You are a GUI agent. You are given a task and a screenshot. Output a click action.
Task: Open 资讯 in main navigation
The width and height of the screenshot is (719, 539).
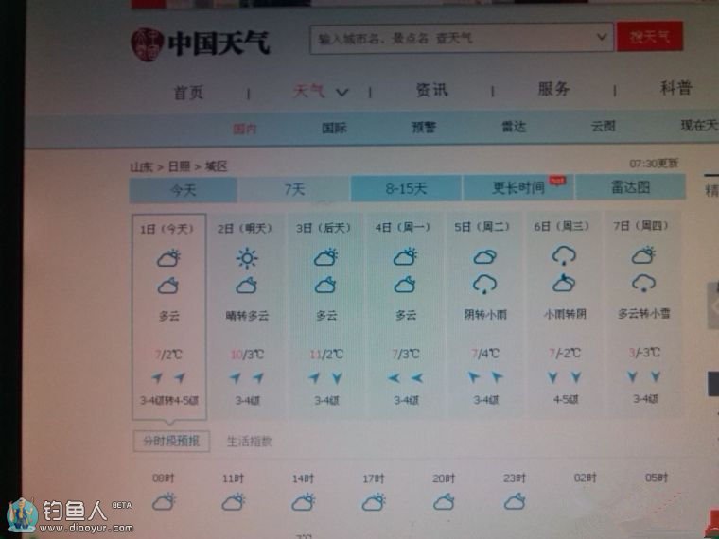pyautogui.click(x=431, y=90)
